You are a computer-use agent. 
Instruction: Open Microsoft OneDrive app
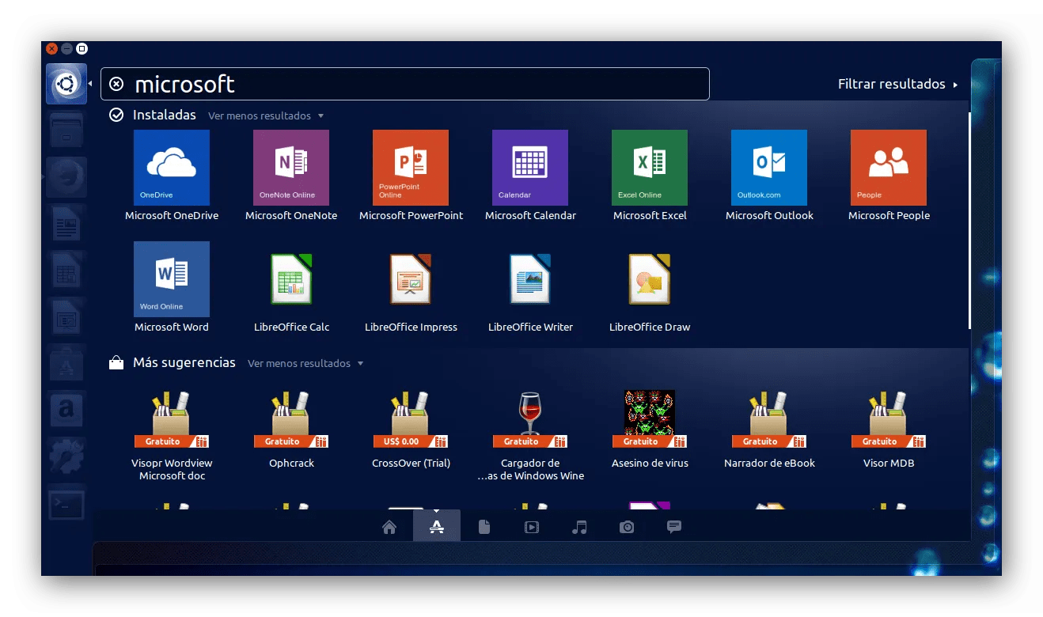click(172, 168)
